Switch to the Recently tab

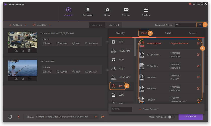120,33
